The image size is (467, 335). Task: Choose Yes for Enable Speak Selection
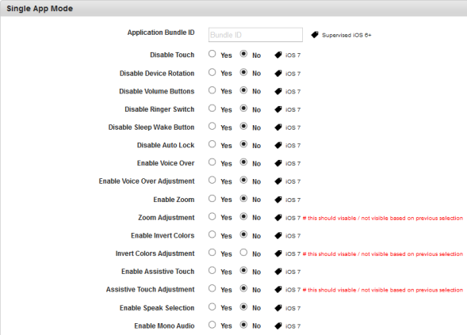[212, 306]
